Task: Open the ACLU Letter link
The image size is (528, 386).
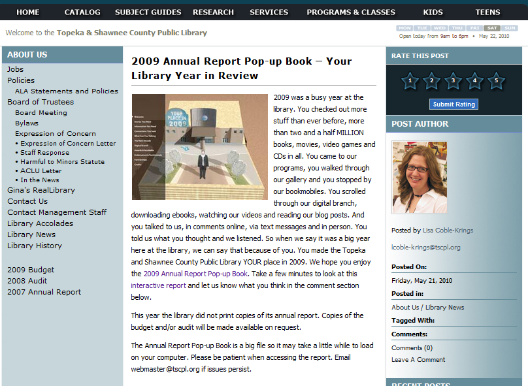Action: pos(41,170)
